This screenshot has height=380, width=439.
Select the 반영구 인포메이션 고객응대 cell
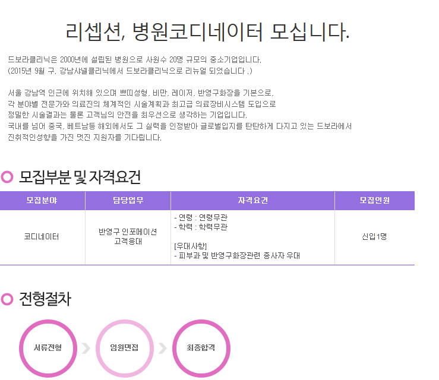(128, 236)
